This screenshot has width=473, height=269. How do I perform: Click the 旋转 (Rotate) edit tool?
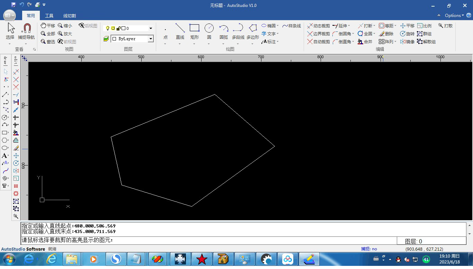pos(407,34)
